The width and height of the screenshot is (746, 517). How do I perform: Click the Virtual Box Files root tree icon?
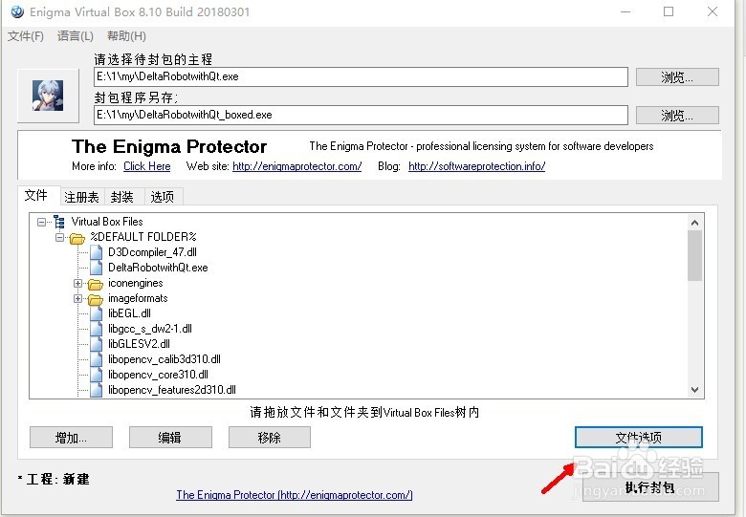click(59, 222)
